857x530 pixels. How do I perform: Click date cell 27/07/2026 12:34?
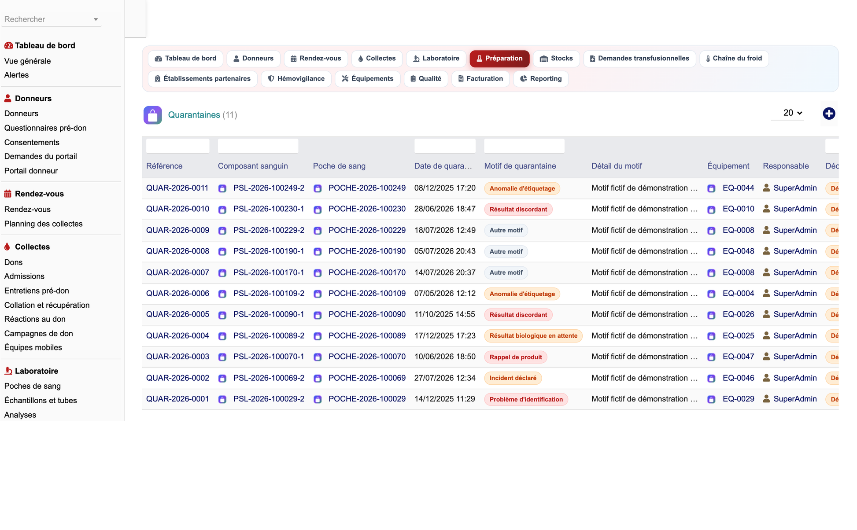(x=445, y=378)
